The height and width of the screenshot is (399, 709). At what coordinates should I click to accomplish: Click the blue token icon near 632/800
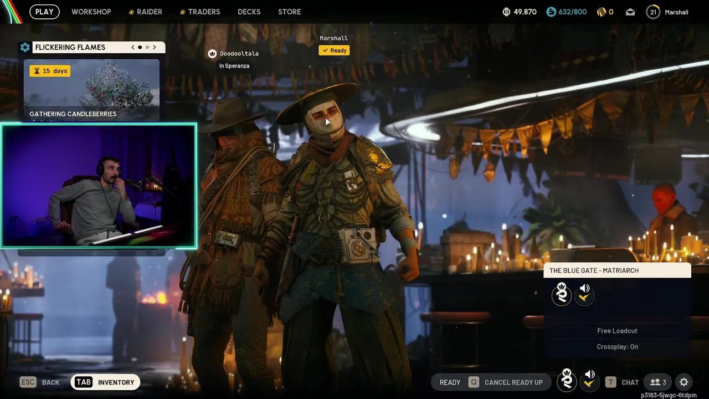coord(551,12)
